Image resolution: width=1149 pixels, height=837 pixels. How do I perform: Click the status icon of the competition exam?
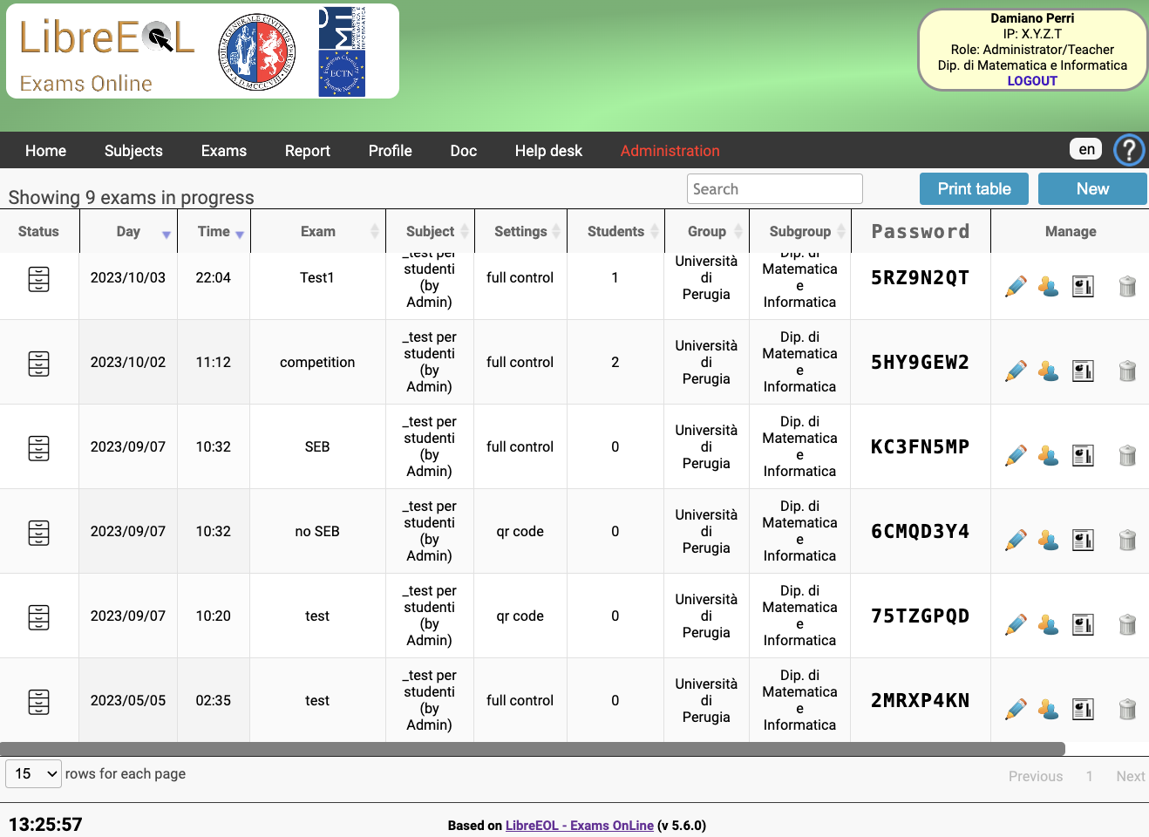click(38, 363)
